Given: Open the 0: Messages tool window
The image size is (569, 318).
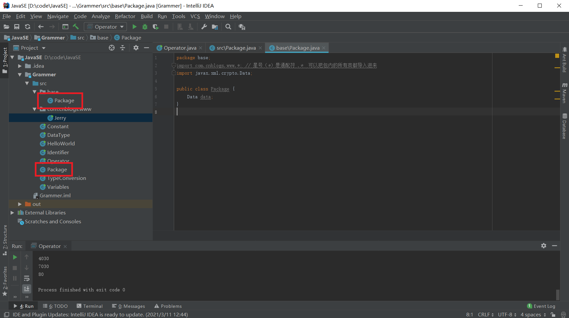Looking at the screenshot, I should tap(128, 306).
